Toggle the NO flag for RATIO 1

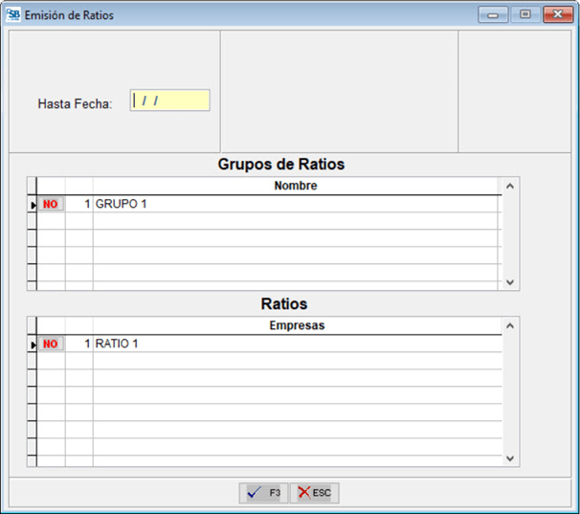pyautogui.click(x=51, y=344)
